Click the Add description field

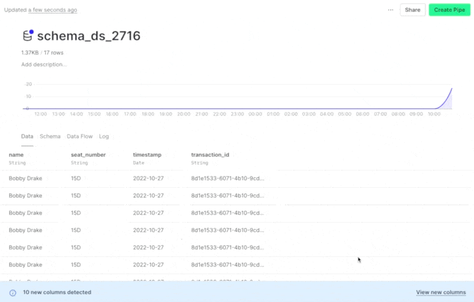click(x=44, y=65)
